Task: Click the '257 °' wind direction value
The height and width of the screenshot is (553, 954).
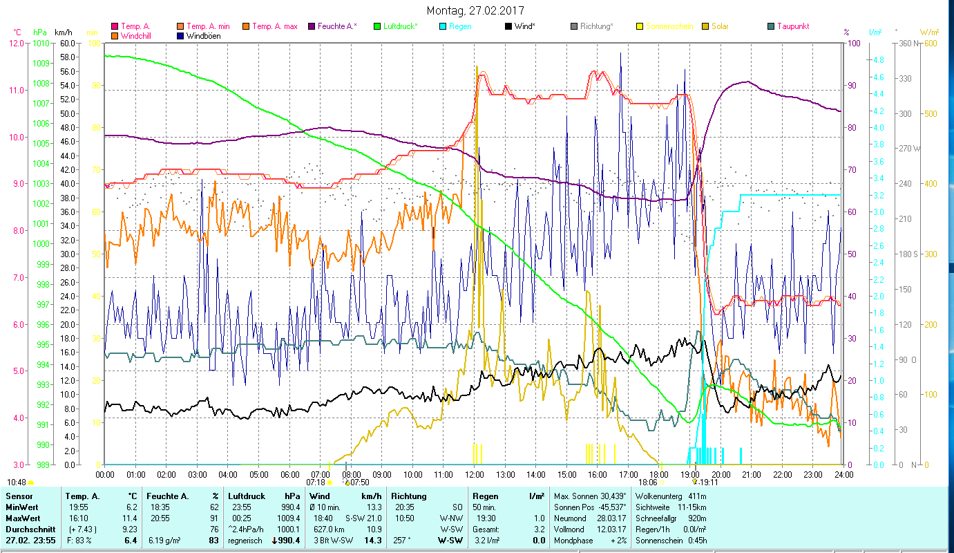Action: [x=402, y=541]
